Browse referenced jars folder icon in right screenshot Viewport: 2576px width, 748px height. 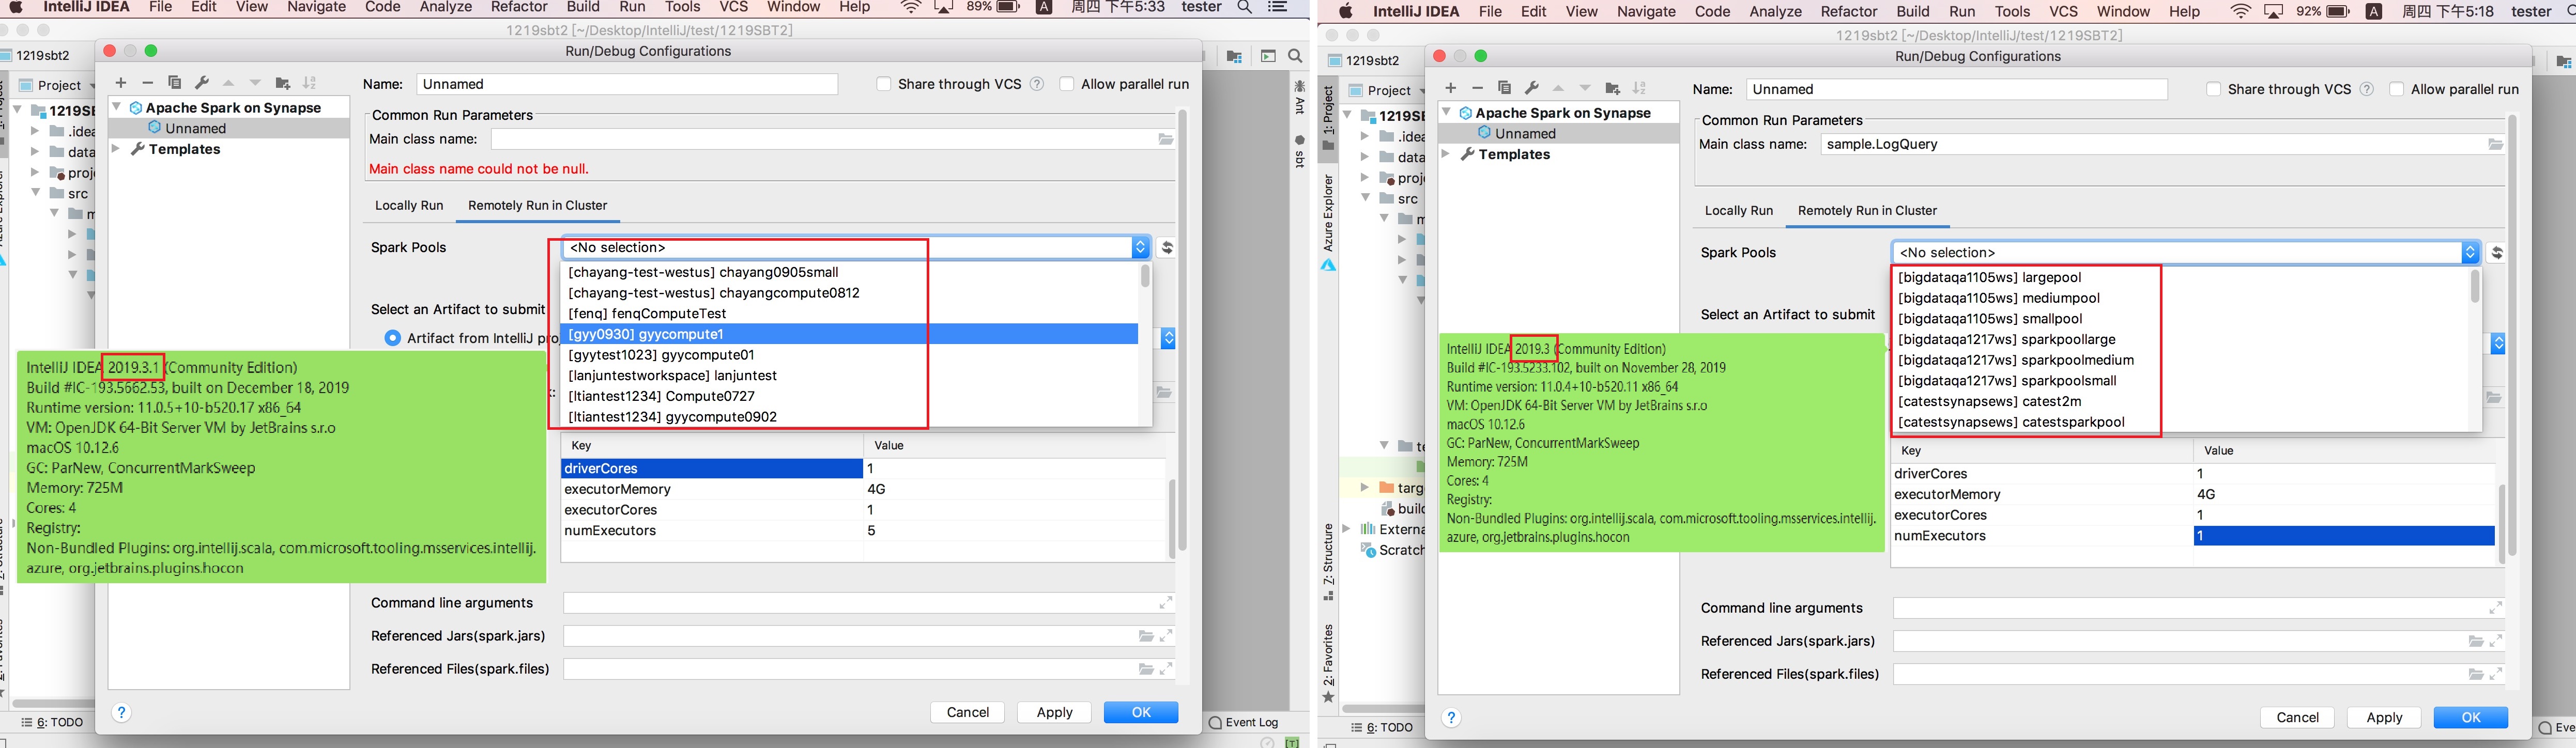pyautogui.click(x=2476, y=641)
